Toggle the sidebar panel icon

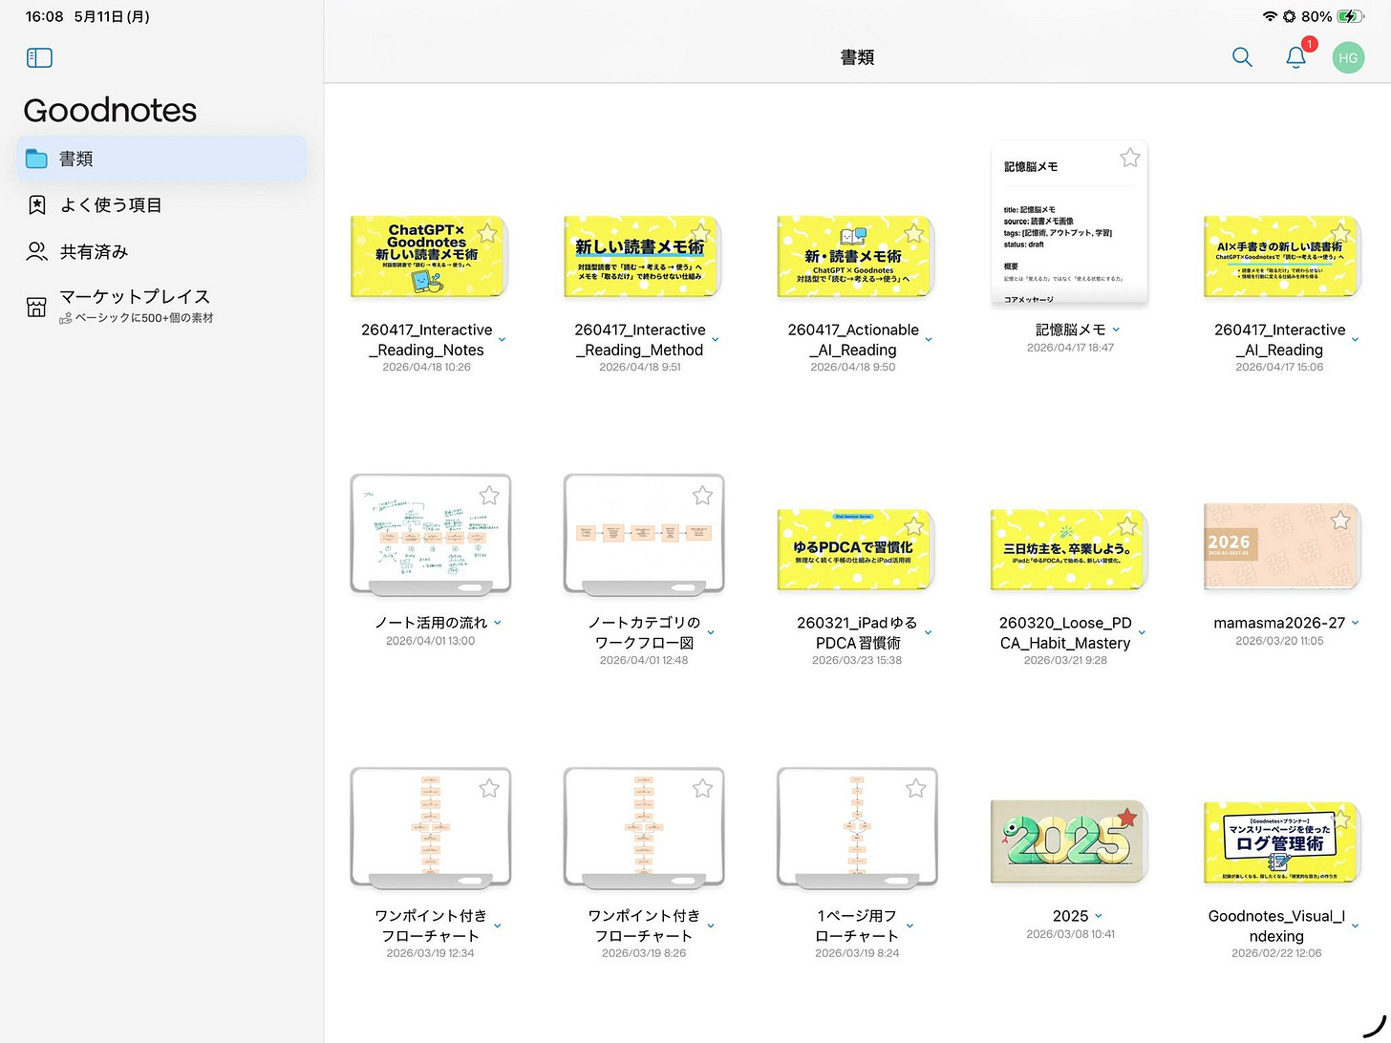click(39, 58)
